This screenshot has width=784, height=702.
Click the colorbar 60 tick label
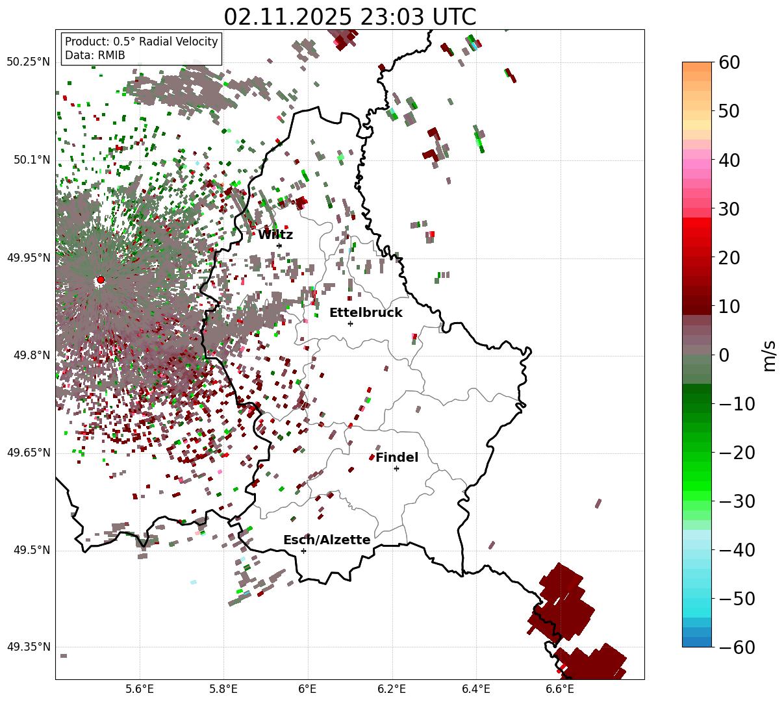click(x=728, y=62)
